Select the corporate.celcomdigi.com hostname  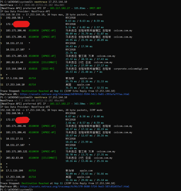coord(131,69)
